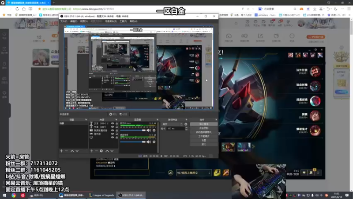Add a new source with the plus icon
This screenshot has height=199, width=353.
[x=92, y=151]
